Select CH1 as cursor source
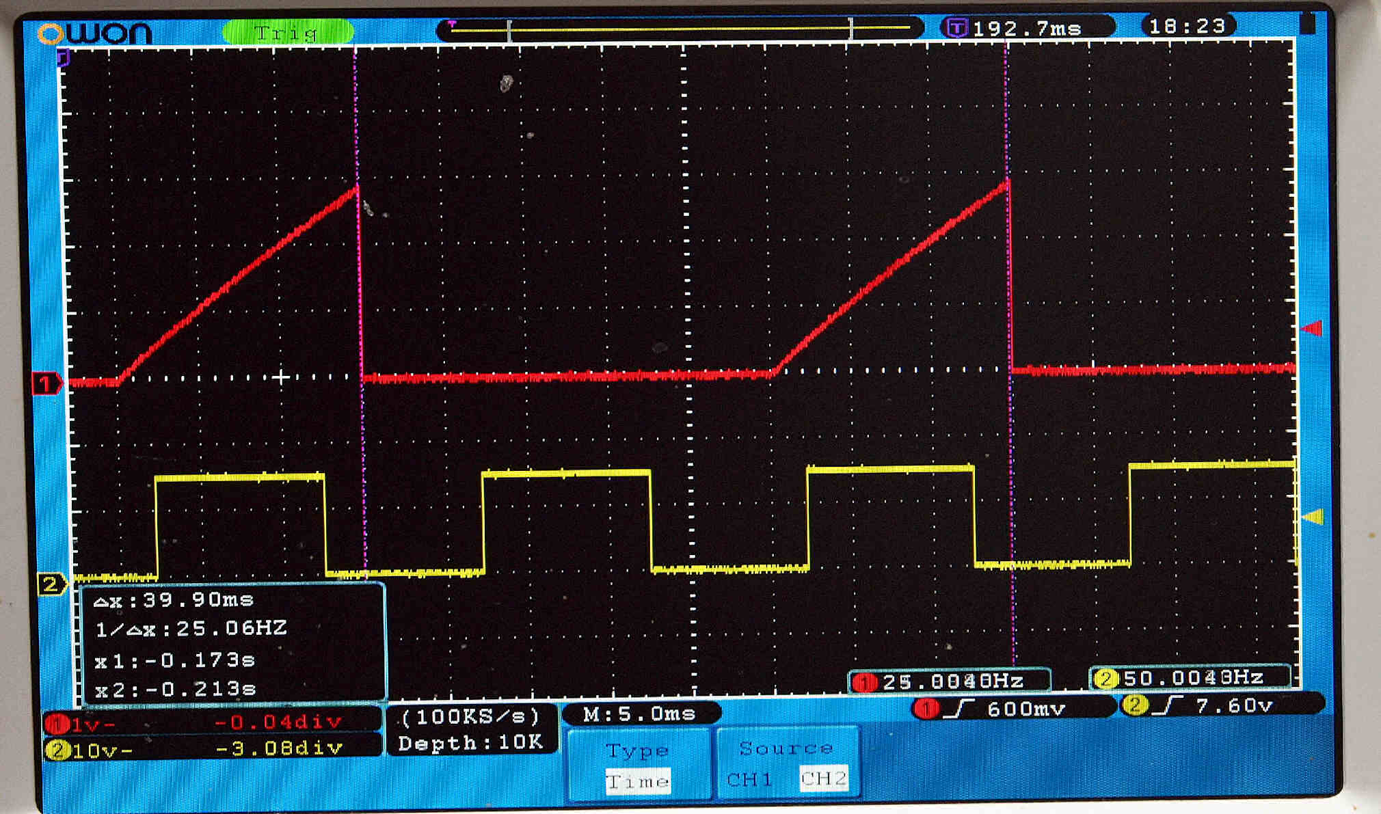The width and height of the screenshot is (1381, 814). point(749,779)
